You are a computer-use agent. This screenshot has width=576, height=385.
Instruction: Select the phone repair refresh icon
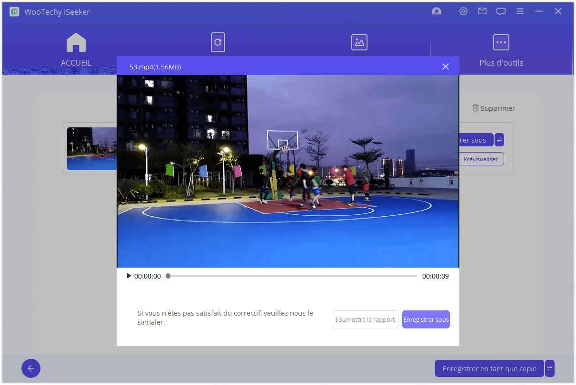[x=218, y=42]
